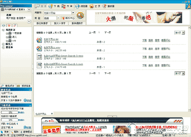
Task: Click the 火爆 banner ad image
Action: click(138, 18)
